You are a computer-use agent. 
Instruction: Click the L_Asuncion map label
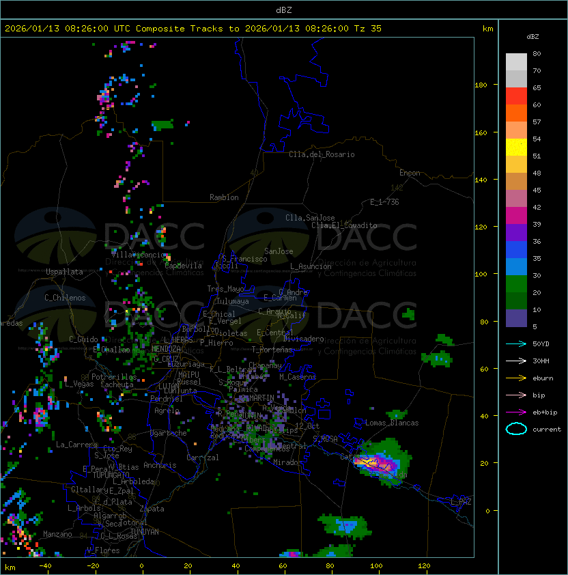(311, 266)
